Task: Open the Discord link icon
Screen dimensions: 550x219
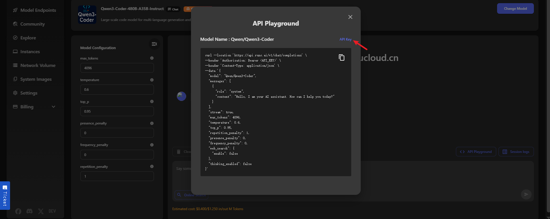Action: [x=29, y=211]
